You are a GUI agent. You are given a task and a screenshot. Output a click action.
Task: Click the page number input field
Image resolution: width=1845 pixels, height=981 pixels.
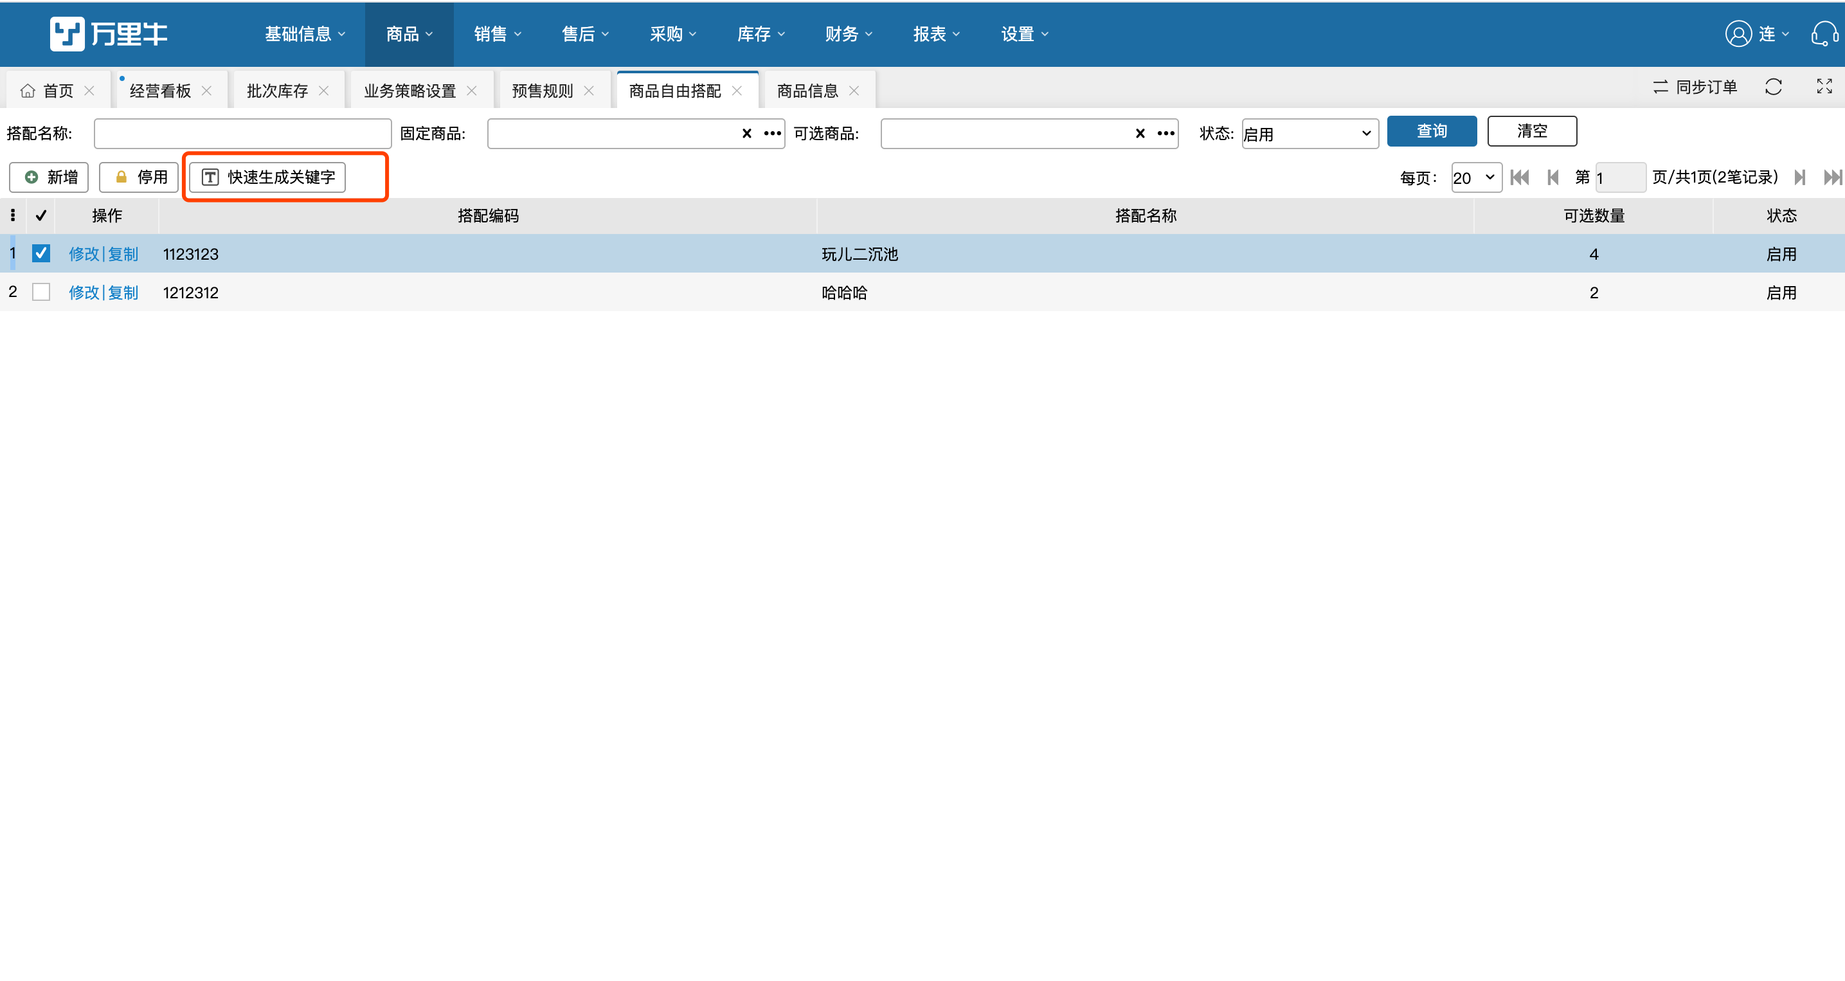pyautogui.click(x=1620, y=177)
